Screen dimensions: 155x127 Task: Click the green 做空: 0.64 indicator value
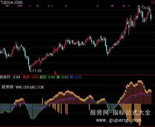coord(47,77)
